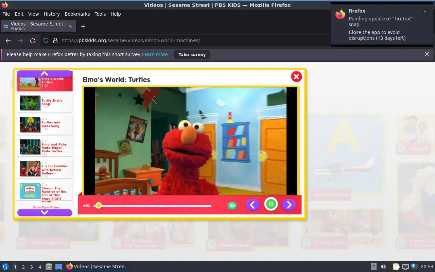Screen dimensions: 435x272
Task: Mute the video player sound
Action: (232, 205)
